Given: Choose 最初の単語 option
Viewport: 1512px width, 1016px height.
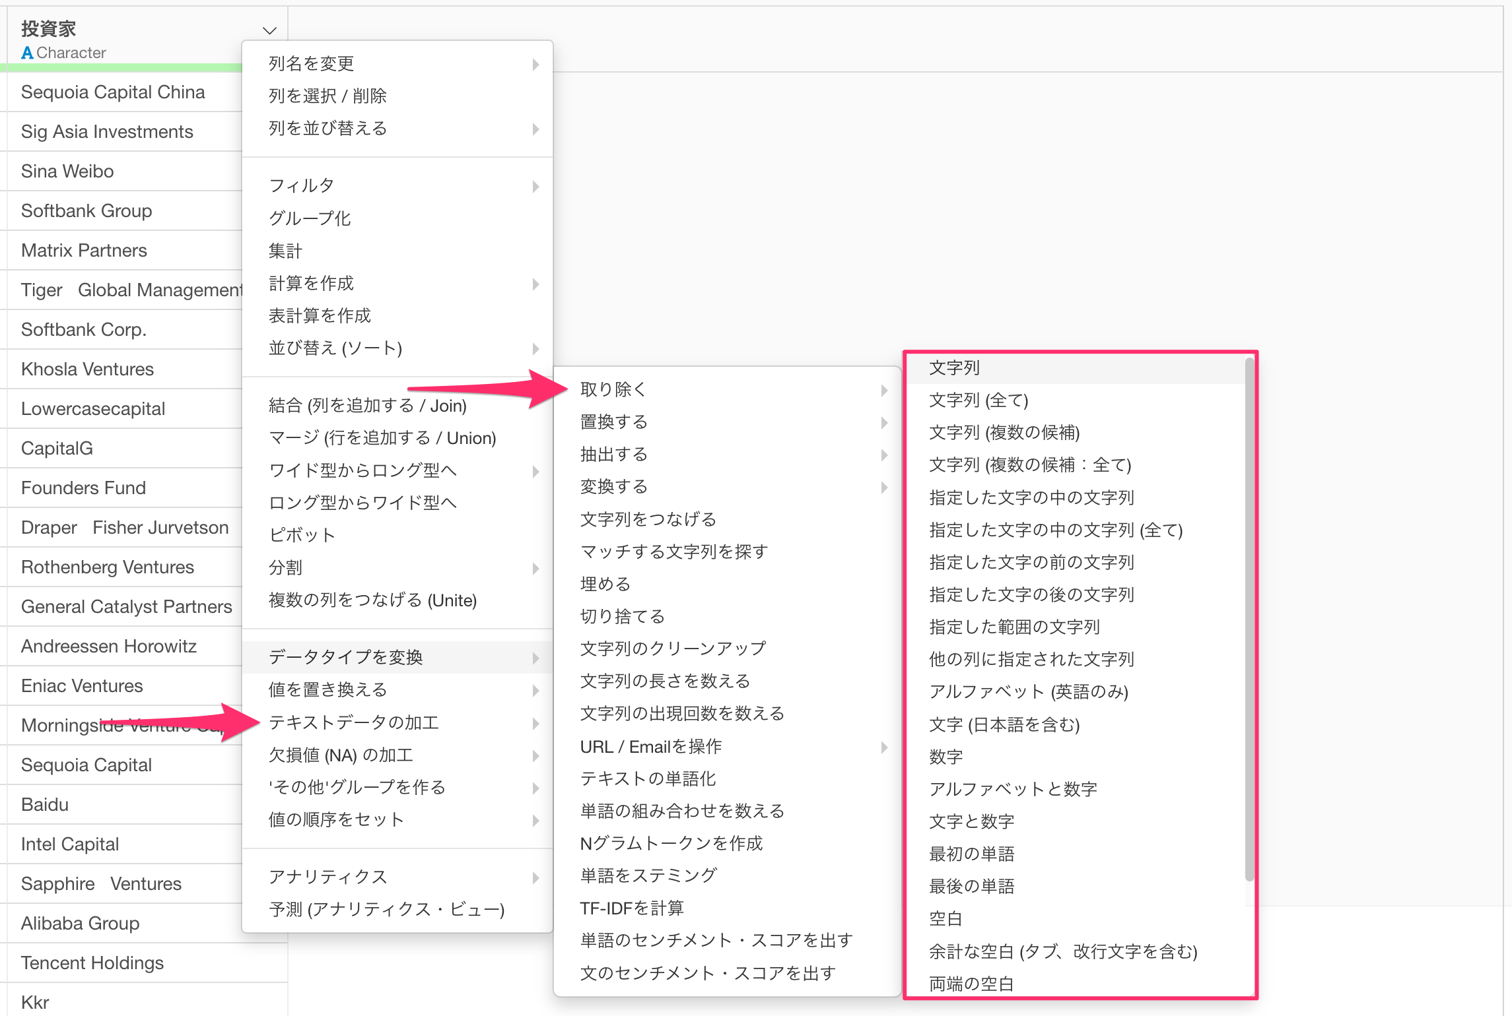Looking at the screenshot, I should coord(1076,854).
